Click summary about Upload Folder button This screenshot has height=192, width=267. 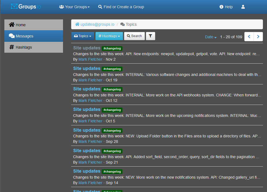tap(167, 136)
